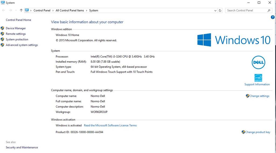Viewport: 276px width, 153px height.
Task: Click the page heading View basic information
Action: pyautogui.click(x=87, y=22)
